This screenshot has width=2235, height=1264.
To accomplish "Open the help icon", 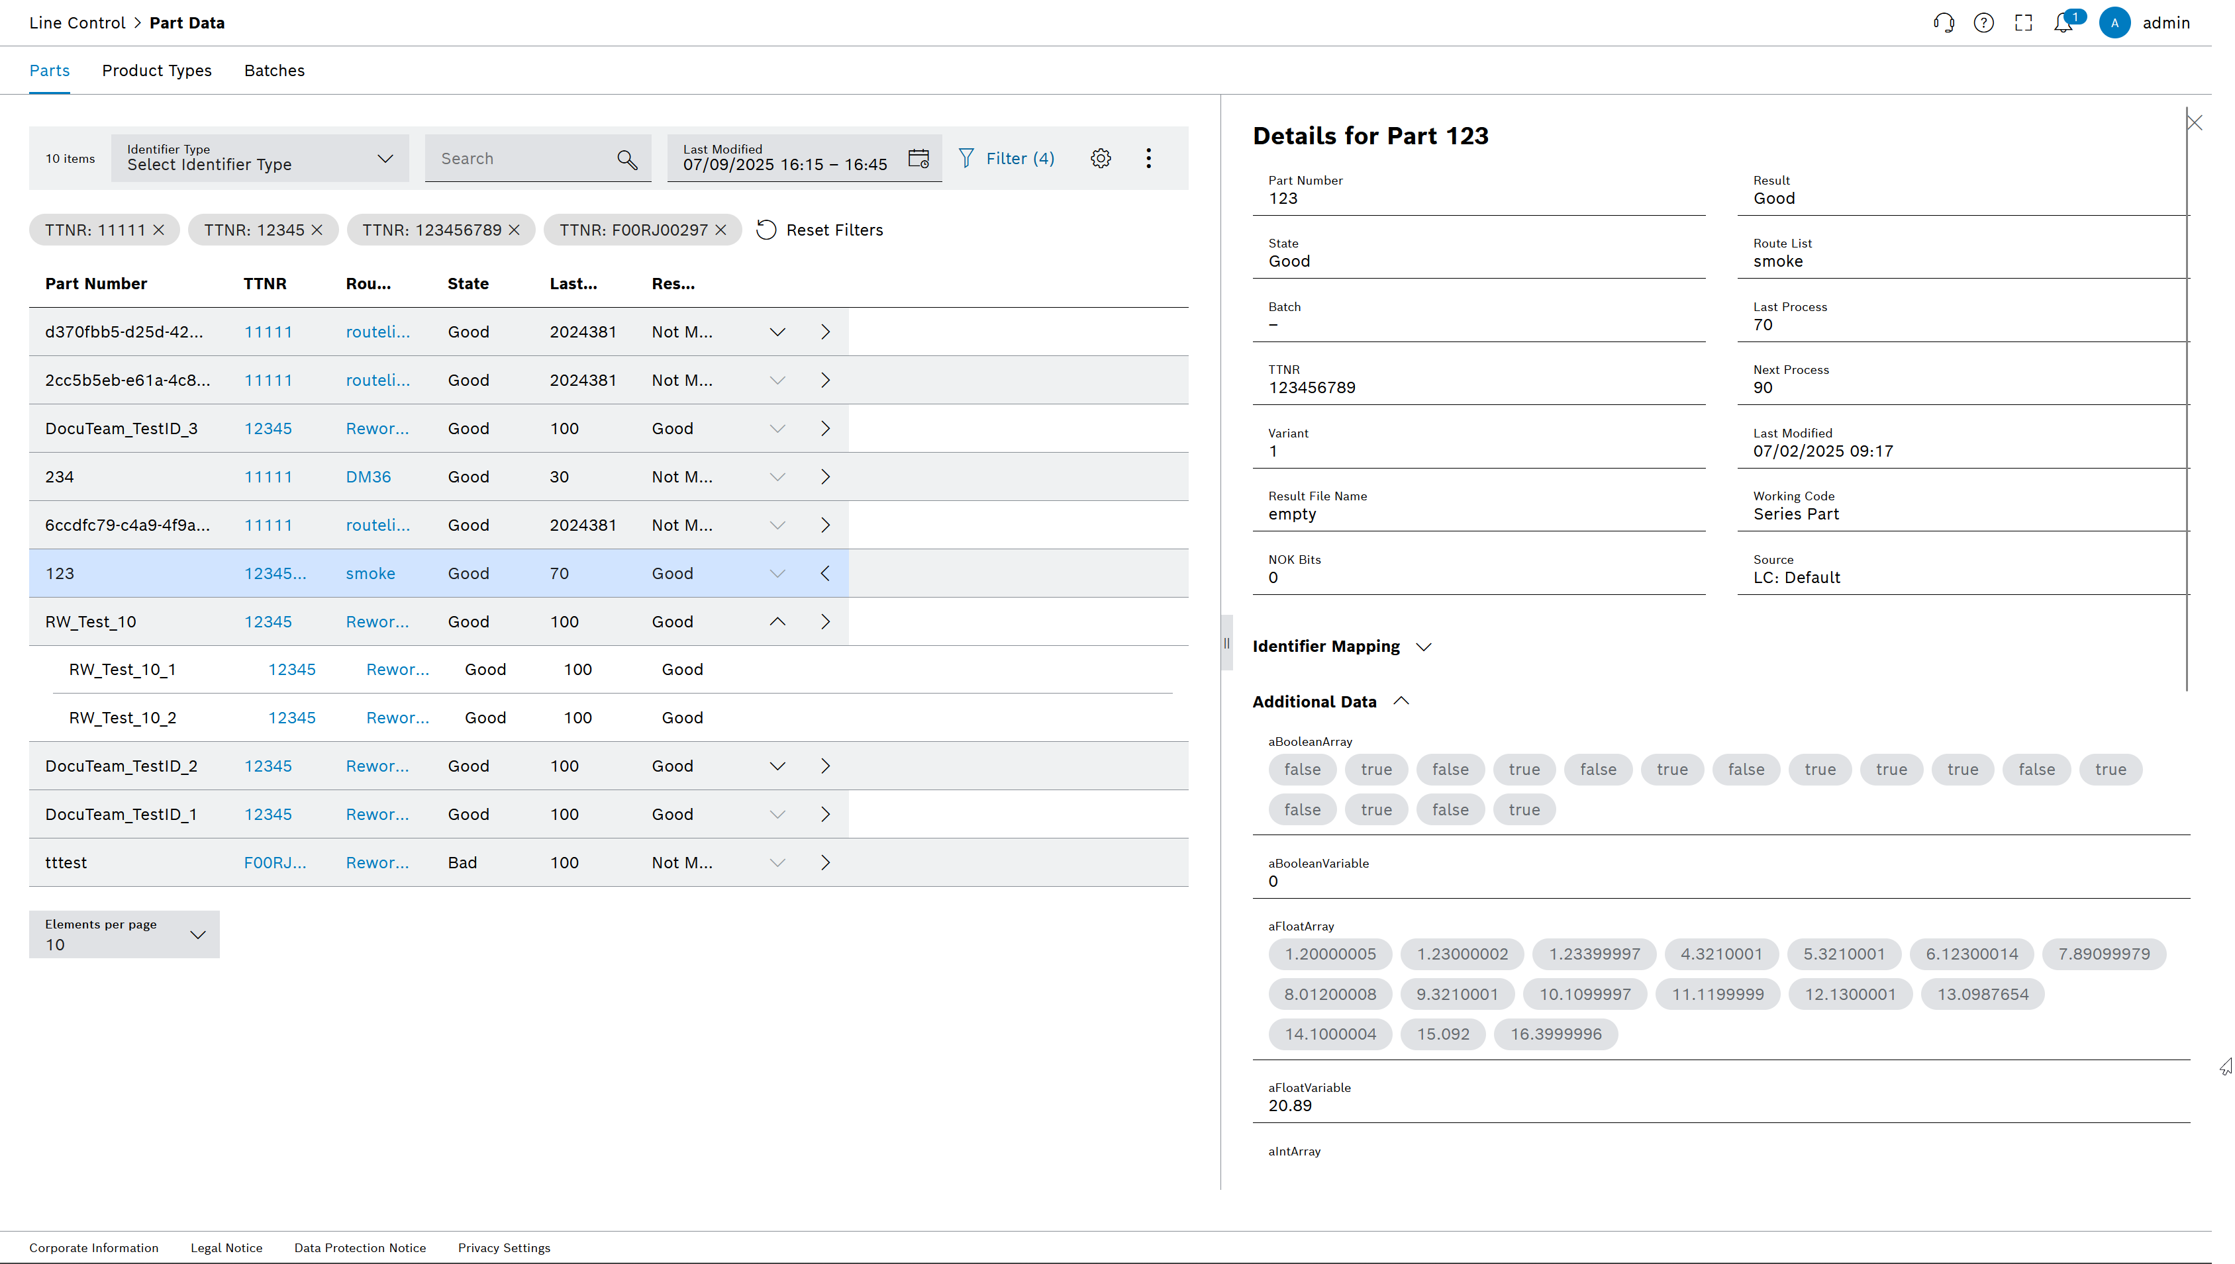I will pyautogui.click(x=1984, y=23).
